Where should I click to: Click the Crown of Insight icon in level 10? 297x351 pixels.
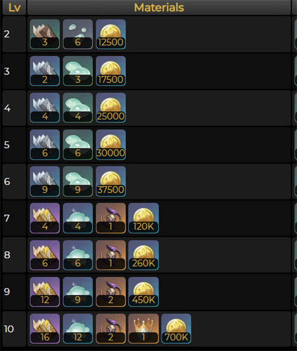pos(144,328)
